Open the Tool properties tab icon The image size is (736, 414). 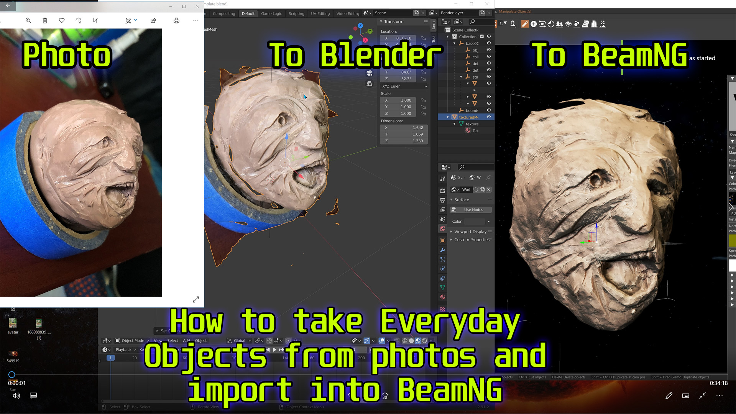click(442, 179)
